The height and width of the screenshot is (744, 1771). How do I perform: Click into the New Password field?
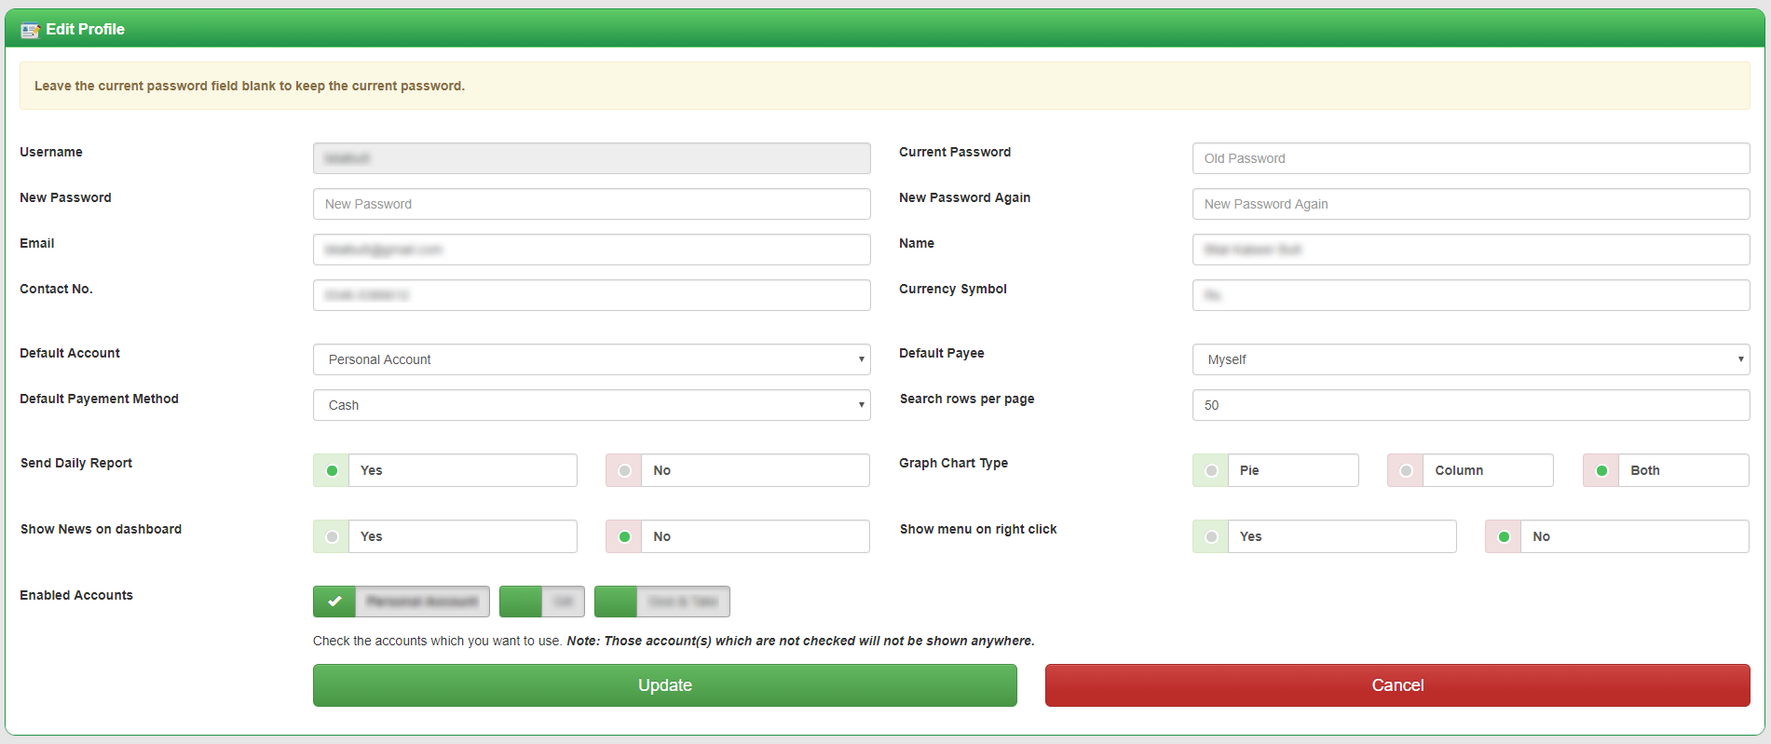[x=592, y=204]
